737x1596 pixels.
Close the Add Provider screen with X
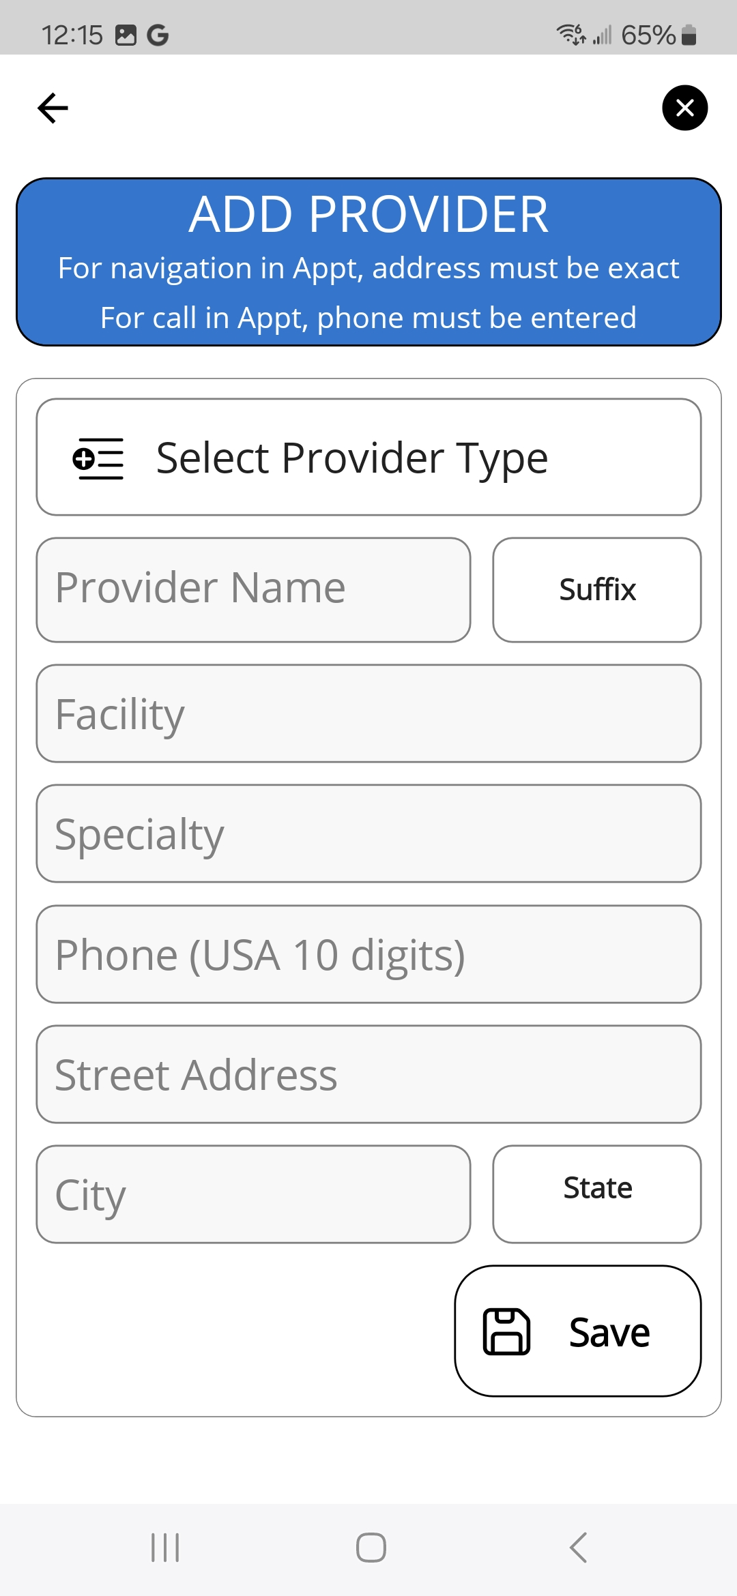pos(684,108)
